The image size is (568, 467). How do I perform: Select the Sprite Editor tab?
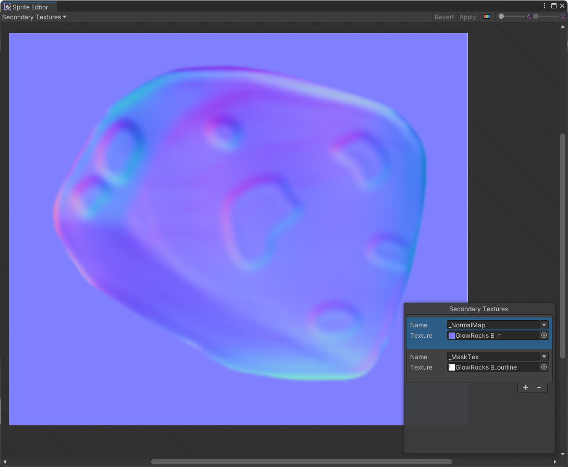coord(30,7)
